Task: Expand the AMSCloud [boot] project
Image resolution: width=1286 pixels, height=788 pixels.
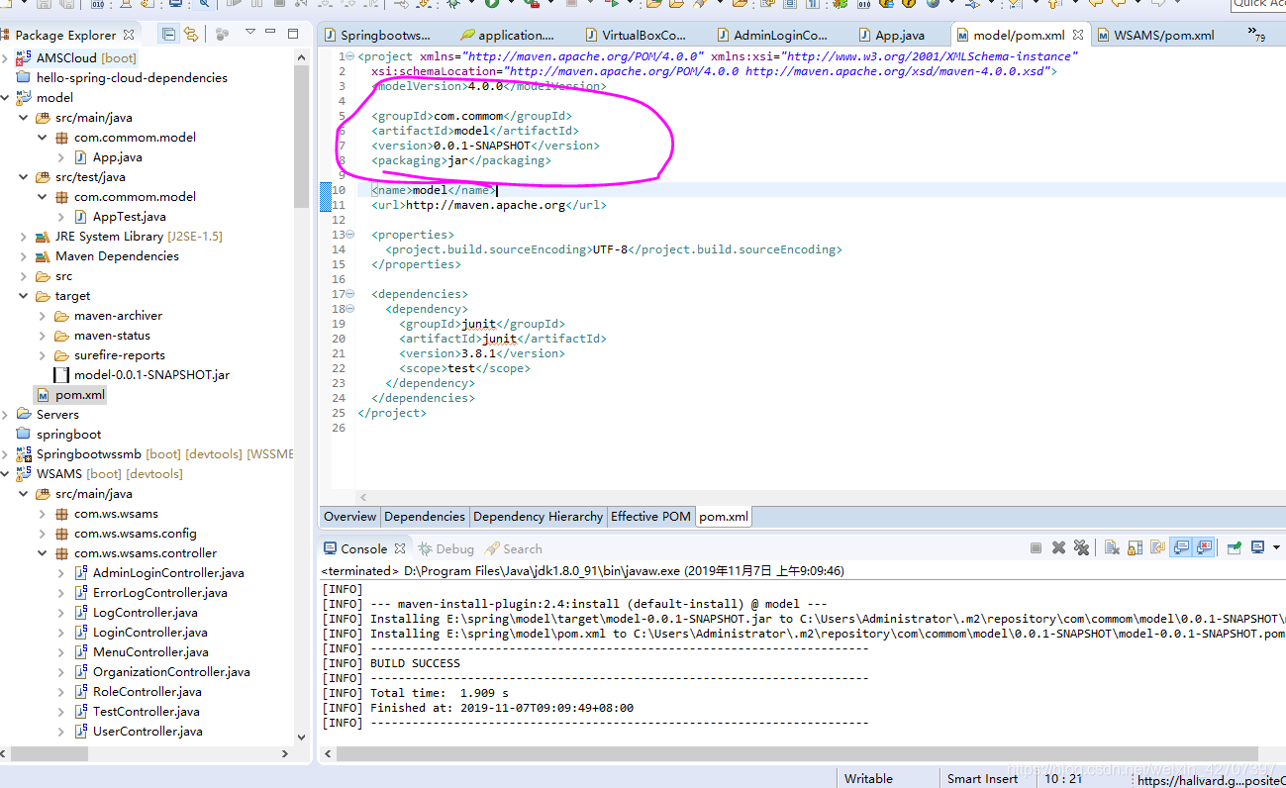Action: pyautogui.click(x=5, y=58)
